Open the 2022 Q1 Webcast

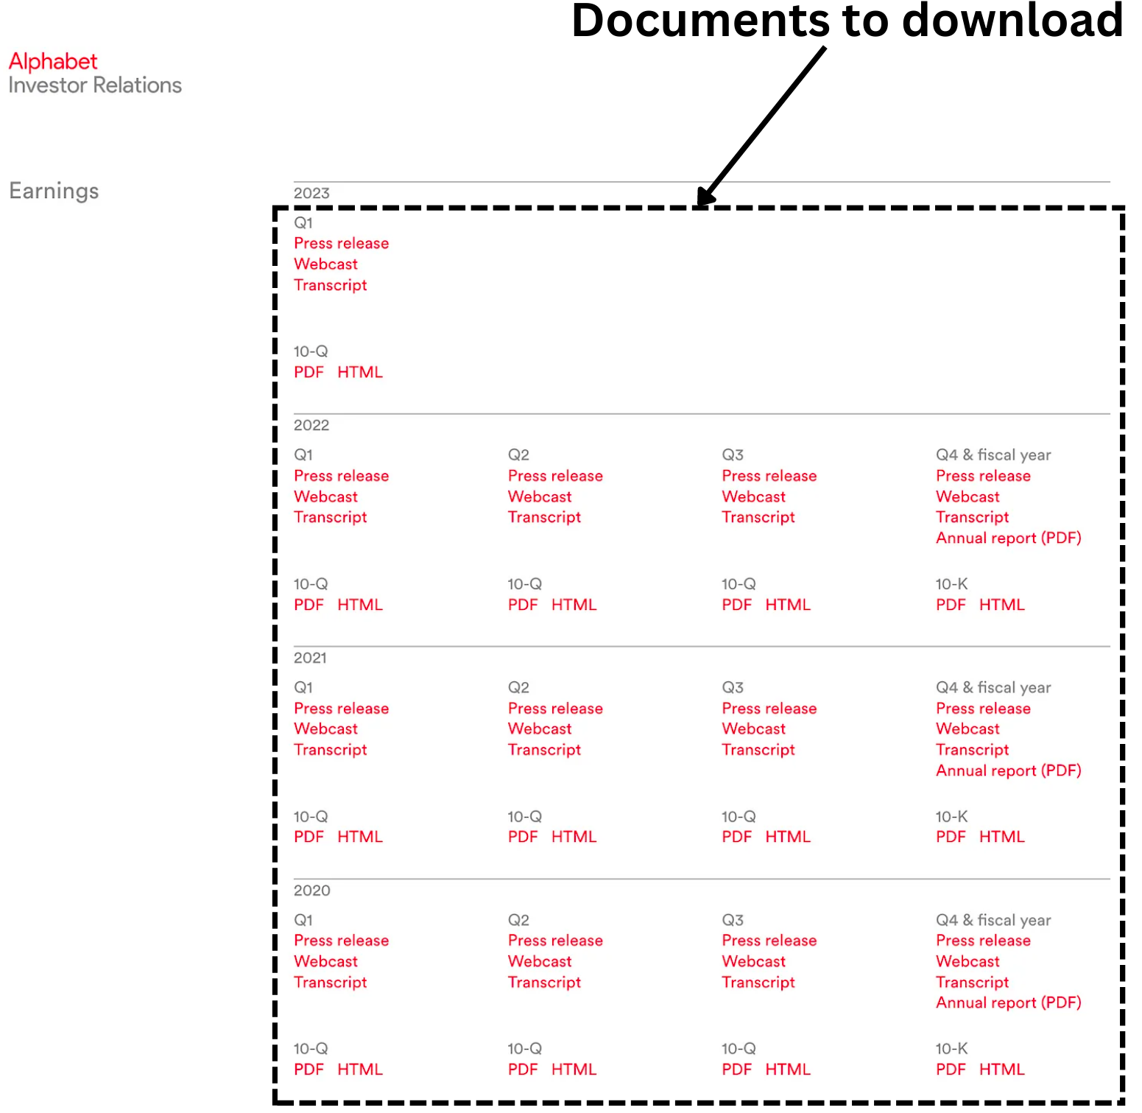pos(325,496)
